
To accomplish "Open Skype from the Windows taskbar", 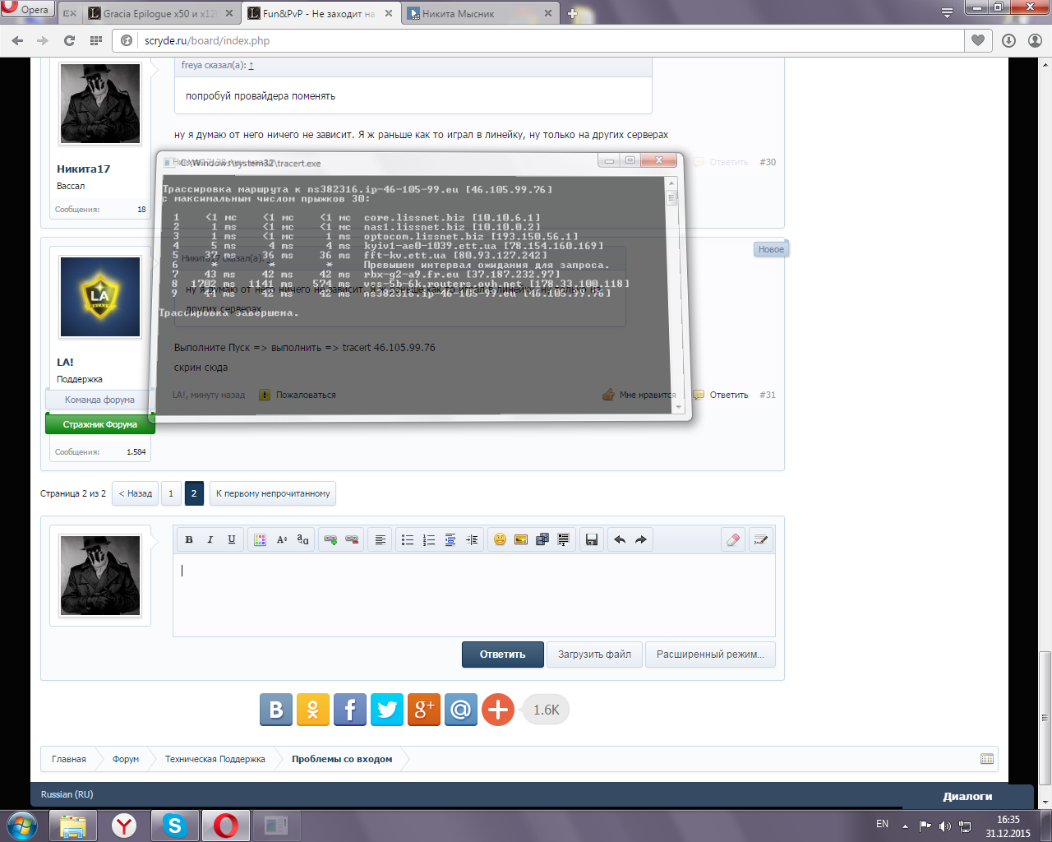I will pos(175,825).
